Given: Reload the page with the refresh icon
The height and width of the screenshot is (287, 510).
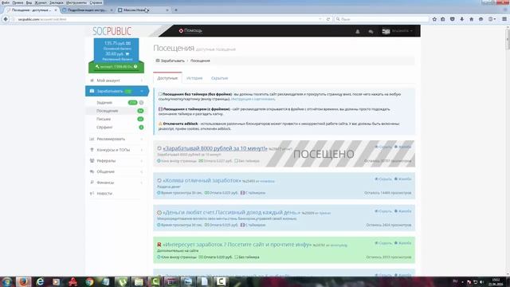Looking at the screenshot, I should click(328, 19).
